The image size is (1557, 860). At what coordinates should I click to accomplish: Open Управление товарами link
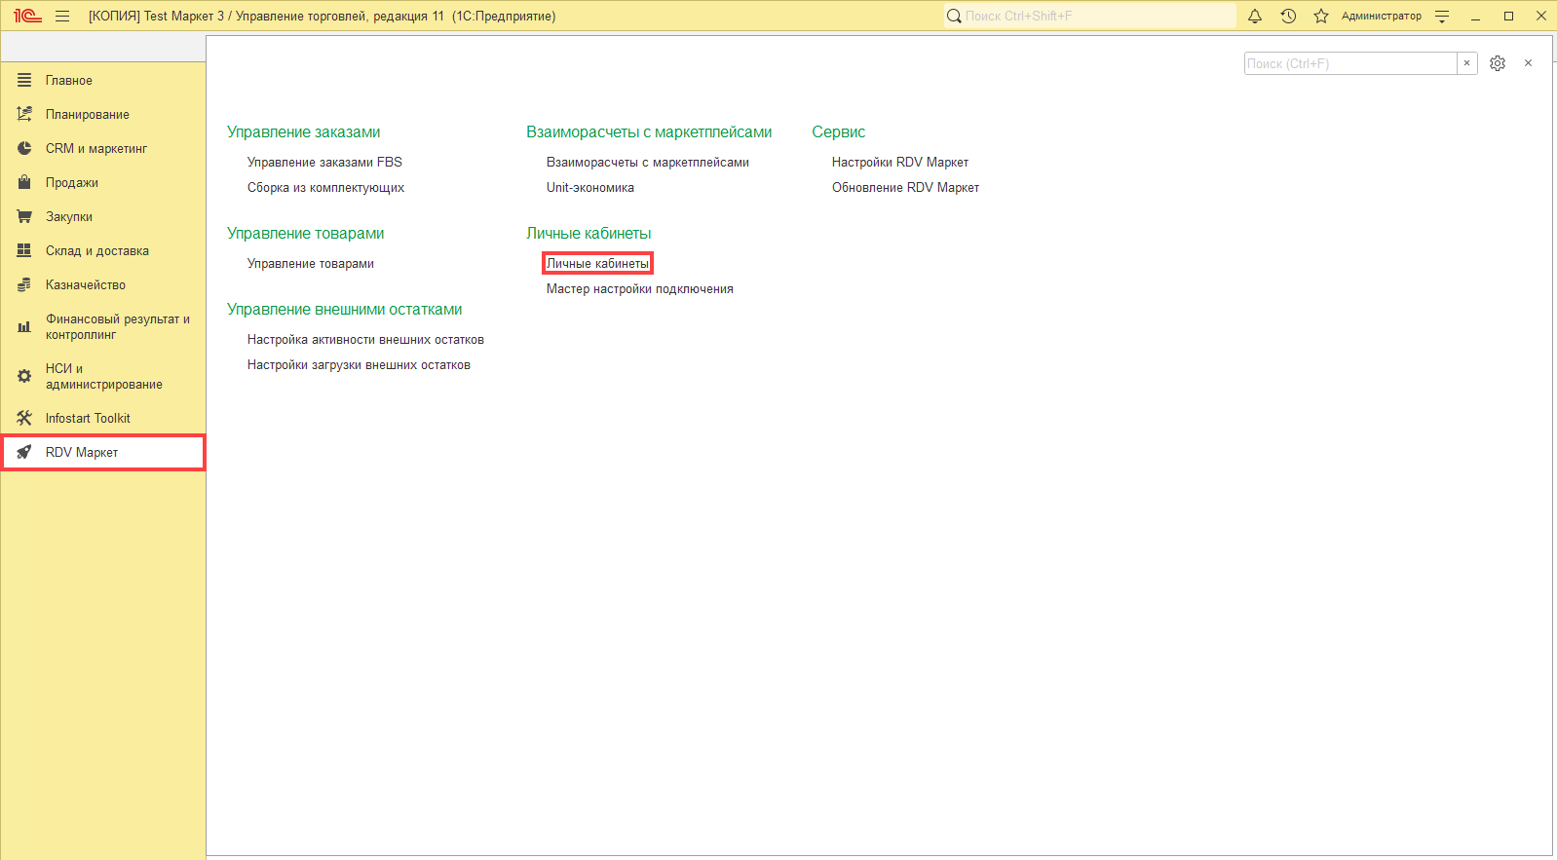pos(311,263)
